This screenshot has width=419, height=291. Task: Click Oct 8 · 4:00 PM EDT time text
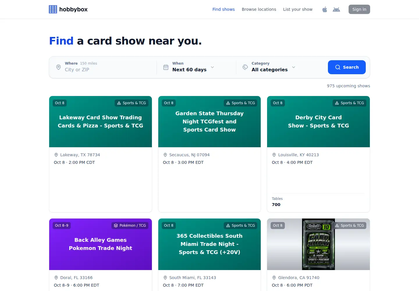[292, 162]
